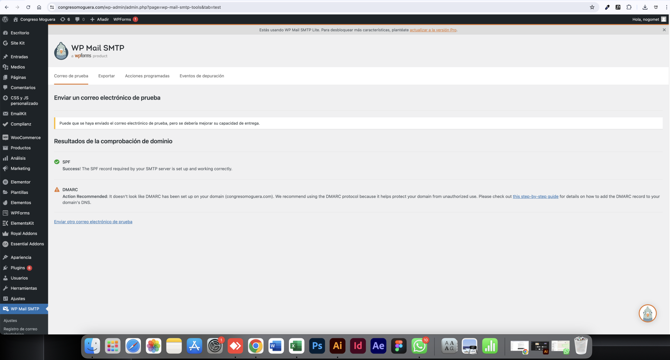Open CSS y JS personalizado menu
670x360 pixels.
(24, 101)
